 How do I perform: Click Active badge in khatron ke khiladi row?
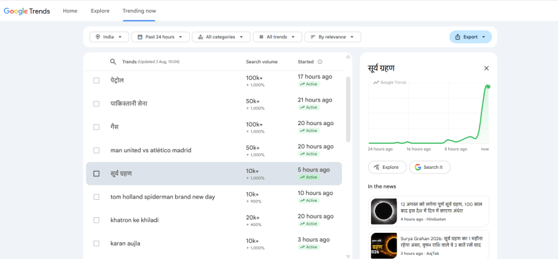309,224
